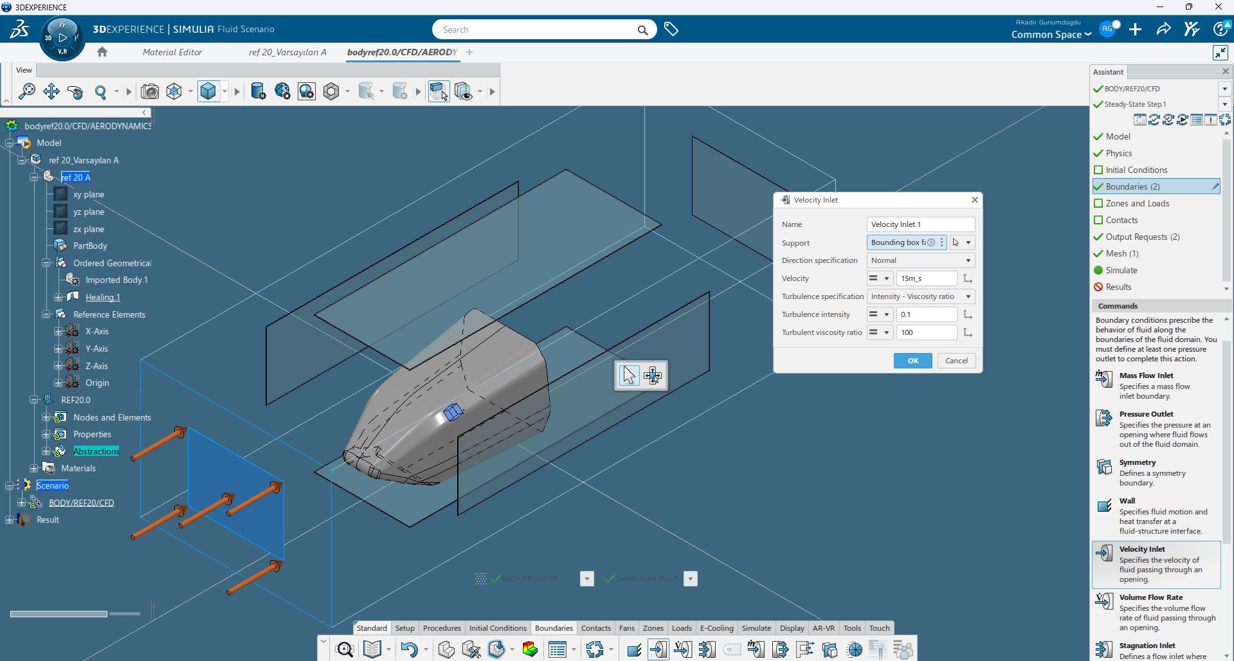Click the colored results plot icon
This screenshot has width=1234, height=661.
[x=530, y=649]
